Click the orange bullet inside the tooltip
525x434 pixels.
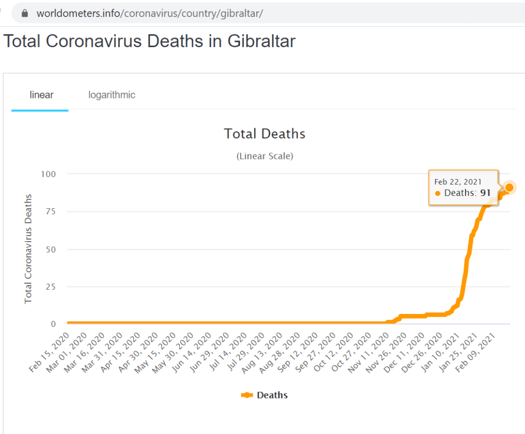437,193
